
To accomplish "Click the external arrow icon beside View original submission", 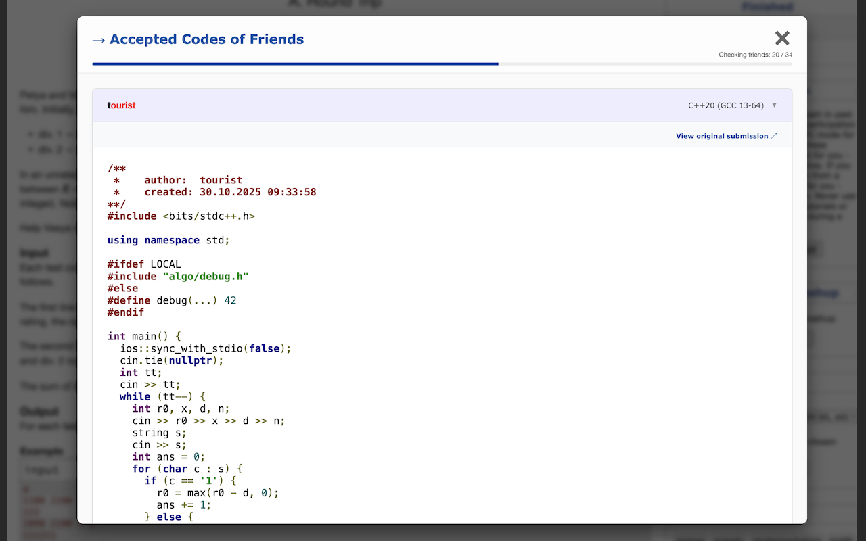I will [x=774, y=136].
